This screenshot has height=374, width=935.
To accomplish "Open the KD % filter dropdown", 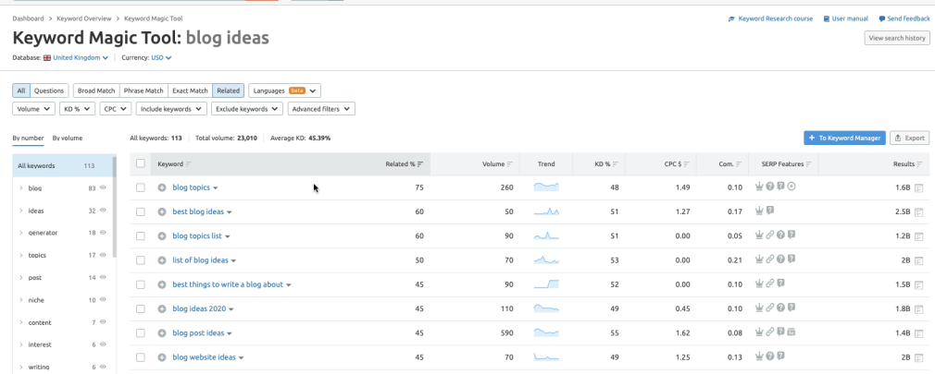I will point(77,109).
